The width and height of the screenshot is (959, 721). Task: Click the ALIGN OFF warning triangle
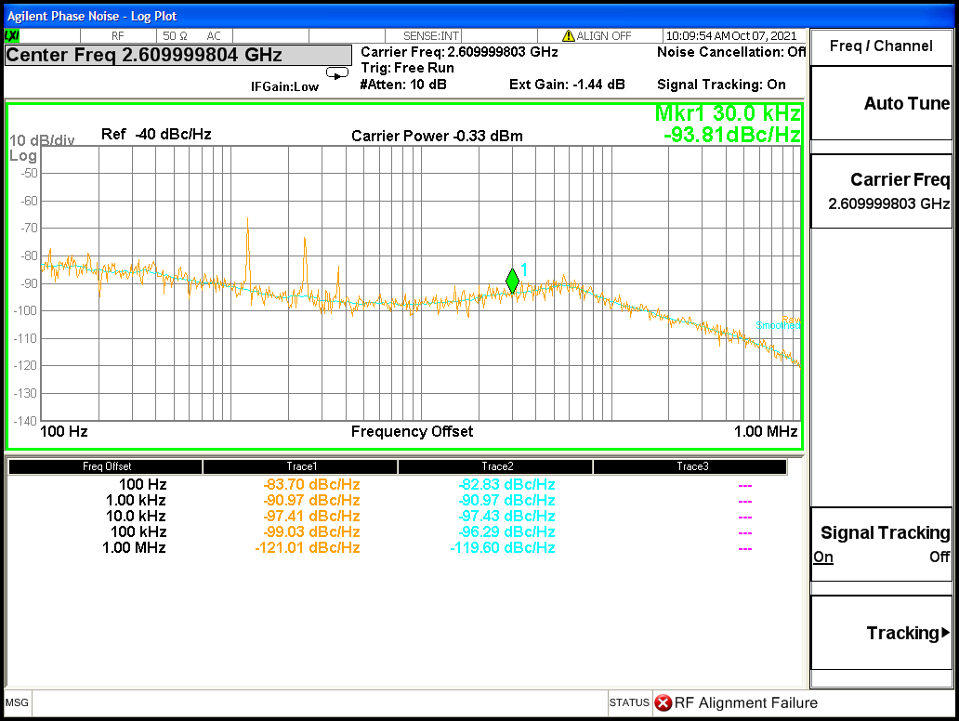click(568, 35)
